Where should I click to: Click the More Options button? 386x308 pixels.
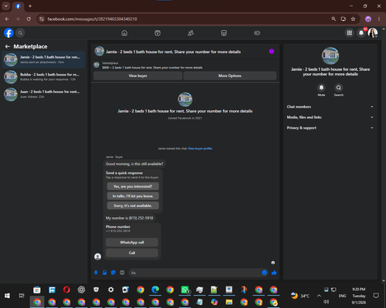230,75
